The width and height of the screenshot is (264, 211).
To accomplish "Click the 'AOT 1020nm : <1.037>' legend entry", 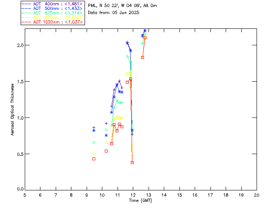I will (x=52, y=22).
